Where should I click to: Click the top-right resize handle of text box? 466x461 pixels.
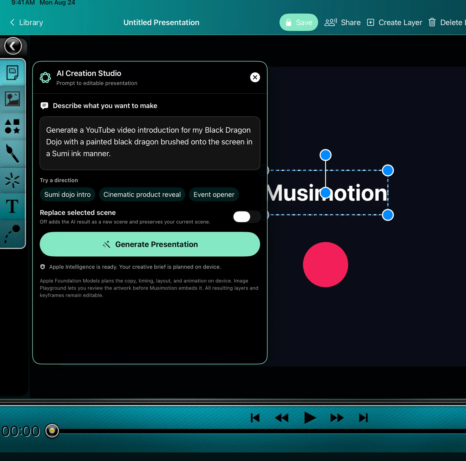388,170
